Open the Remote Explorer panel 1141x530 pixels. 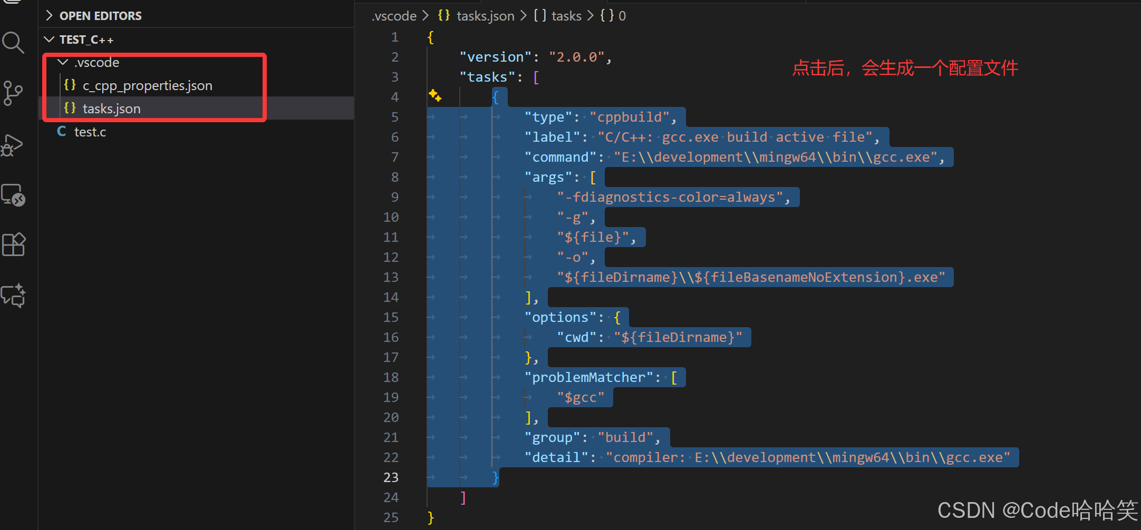coord(13,195)
